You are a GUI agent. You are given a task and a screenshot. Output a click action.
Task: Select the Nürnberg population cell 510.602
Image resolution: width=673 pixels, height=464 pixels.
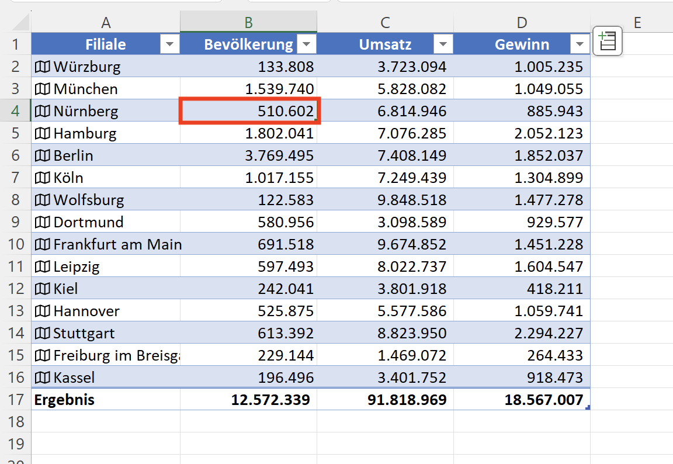(x=249, y=111)
